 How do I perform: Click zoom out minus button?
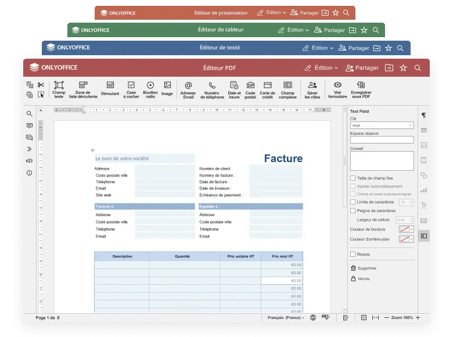point(387,318)
